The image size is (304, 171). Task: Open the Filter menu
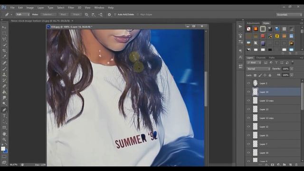71,8
